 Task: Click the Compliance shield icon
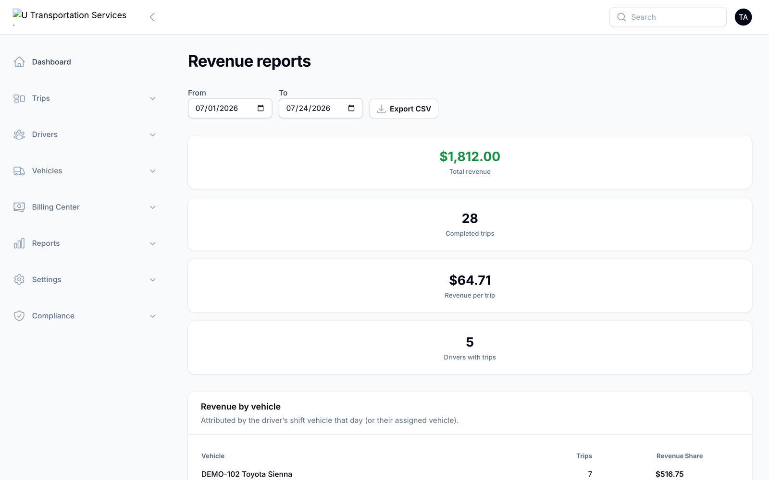point(19,316)
